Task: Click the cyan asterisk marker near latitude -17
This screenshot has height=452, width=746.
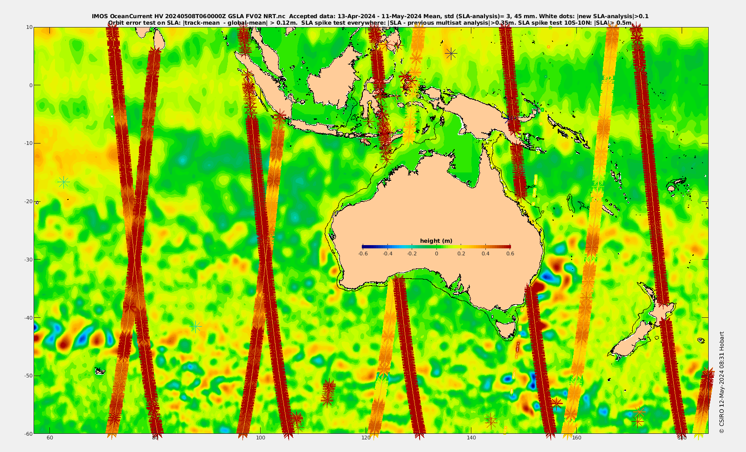Action: (x=63, y=182)
